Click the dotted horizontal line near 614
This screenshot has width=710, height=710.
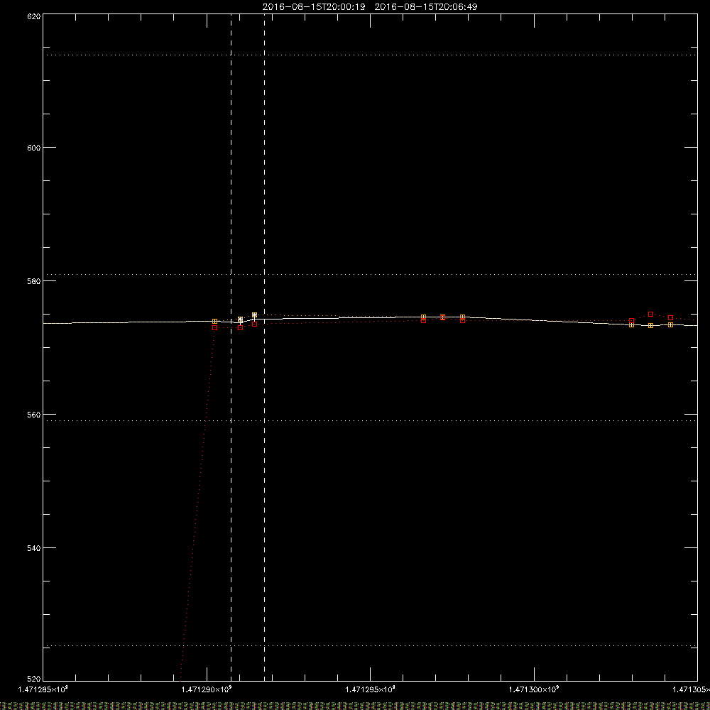click(369, 55)
